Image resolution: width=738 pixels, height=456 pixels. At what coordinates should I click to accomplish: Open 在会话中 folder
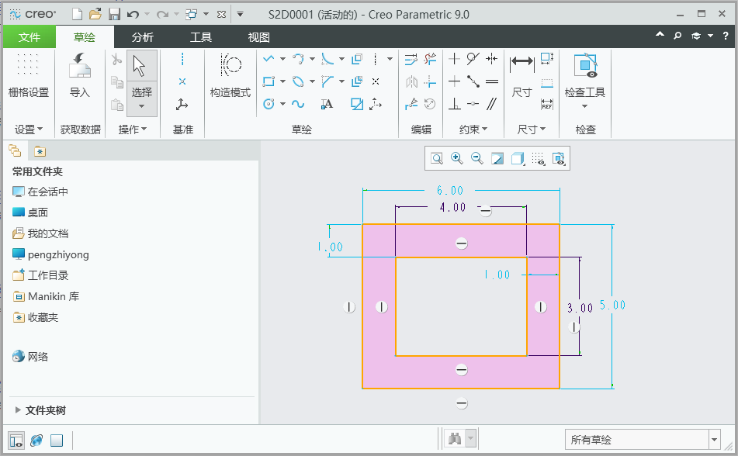[40, 192]
